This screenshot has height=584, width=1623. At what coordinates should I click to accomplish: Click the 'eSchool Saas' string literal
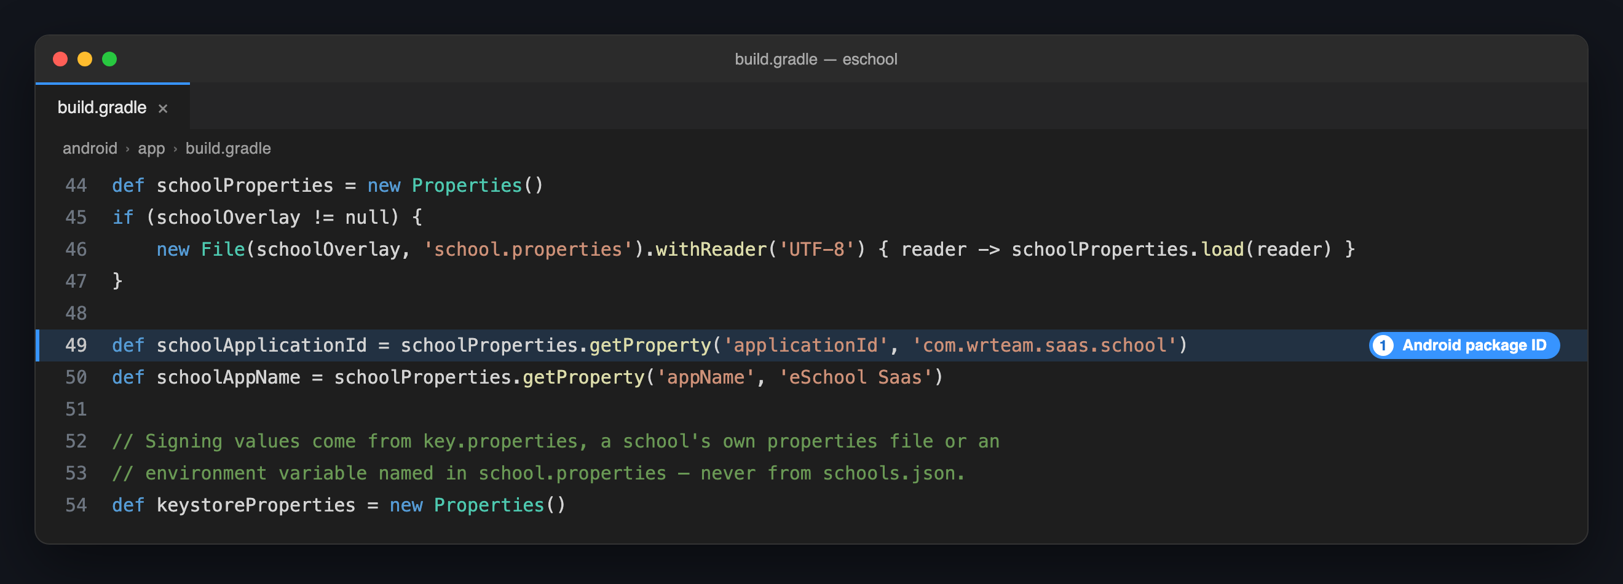856,377
